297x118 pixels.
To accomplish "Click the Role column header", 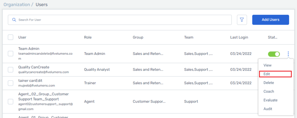I will point(88,37).
